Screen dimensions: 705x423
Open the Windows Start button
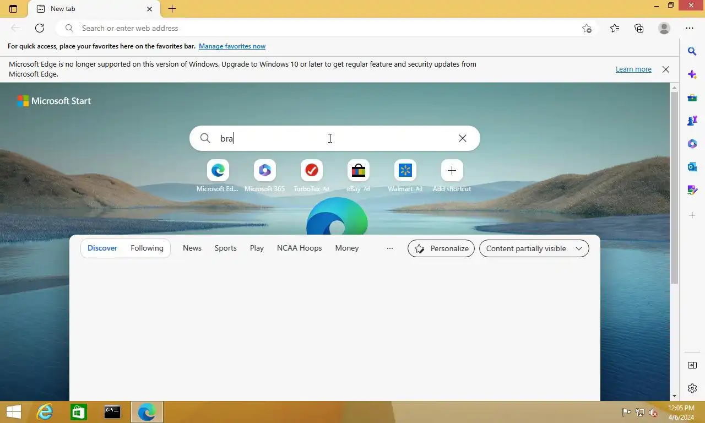(13, 412)
